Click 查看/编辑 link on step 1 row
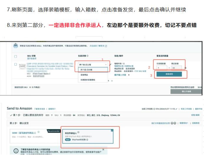Image resolution: width=204 pixels, height=156 pixels. [195, 115]
